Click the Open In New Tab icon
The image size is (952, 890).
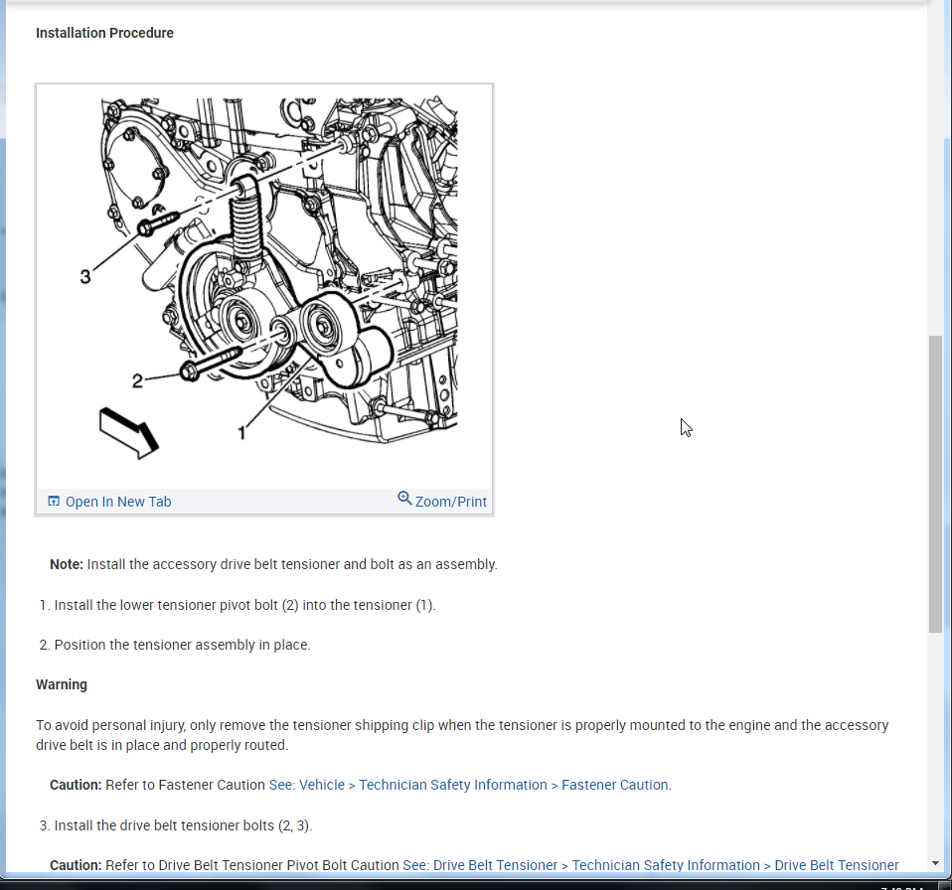click(x=54, y=501)
